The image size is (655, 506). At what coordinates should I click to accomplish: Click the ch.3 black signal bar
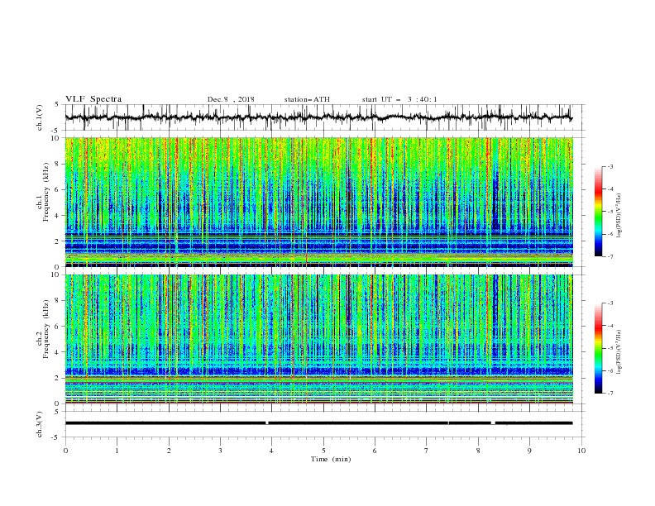(318, 423)
